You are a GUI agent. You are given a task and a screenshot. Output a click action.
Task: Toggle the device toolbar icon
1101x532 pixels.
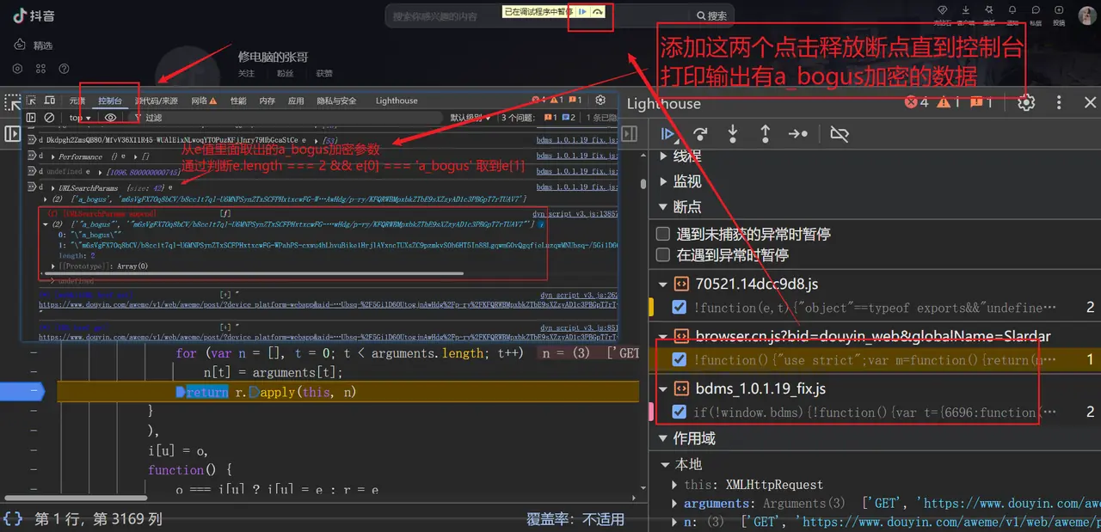(x=49, y=101)
